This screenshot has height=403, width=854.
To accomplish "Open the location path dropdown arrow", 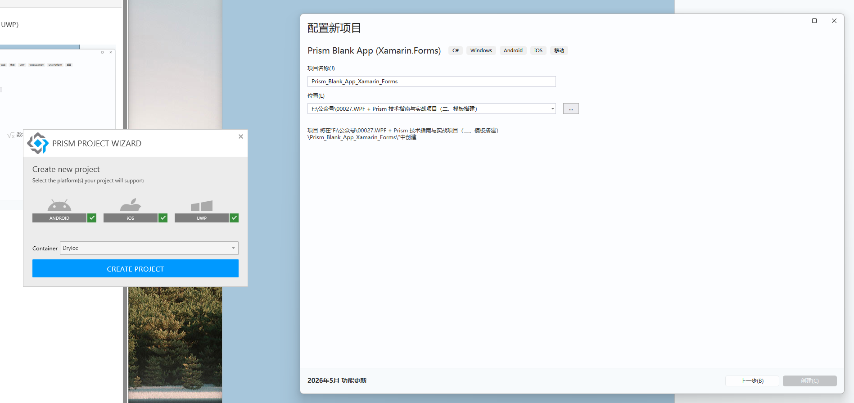I will 552,109.
